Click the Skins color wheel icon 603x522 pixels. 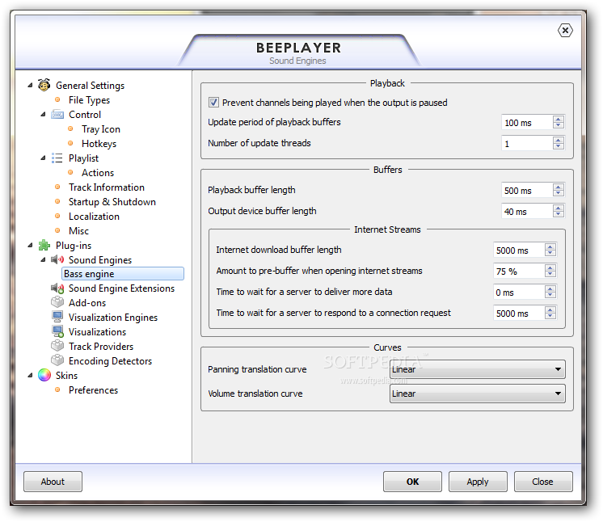[44, 375]
